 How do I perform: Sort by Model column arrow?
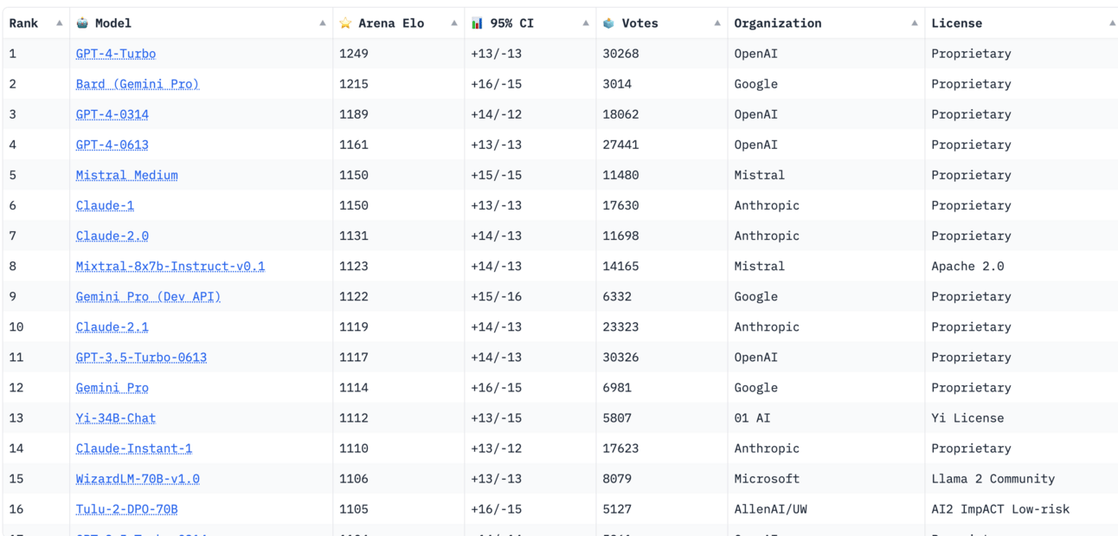point(323,23)
